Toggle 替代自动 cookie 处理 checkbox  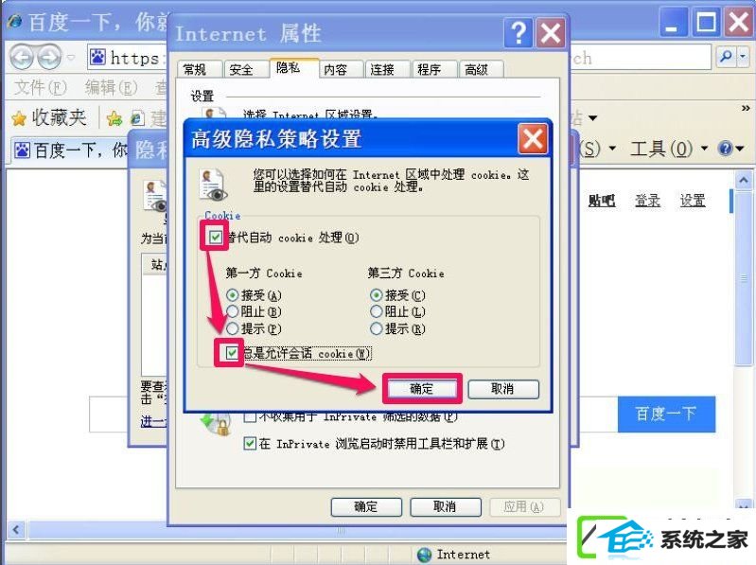coord(216,237)
